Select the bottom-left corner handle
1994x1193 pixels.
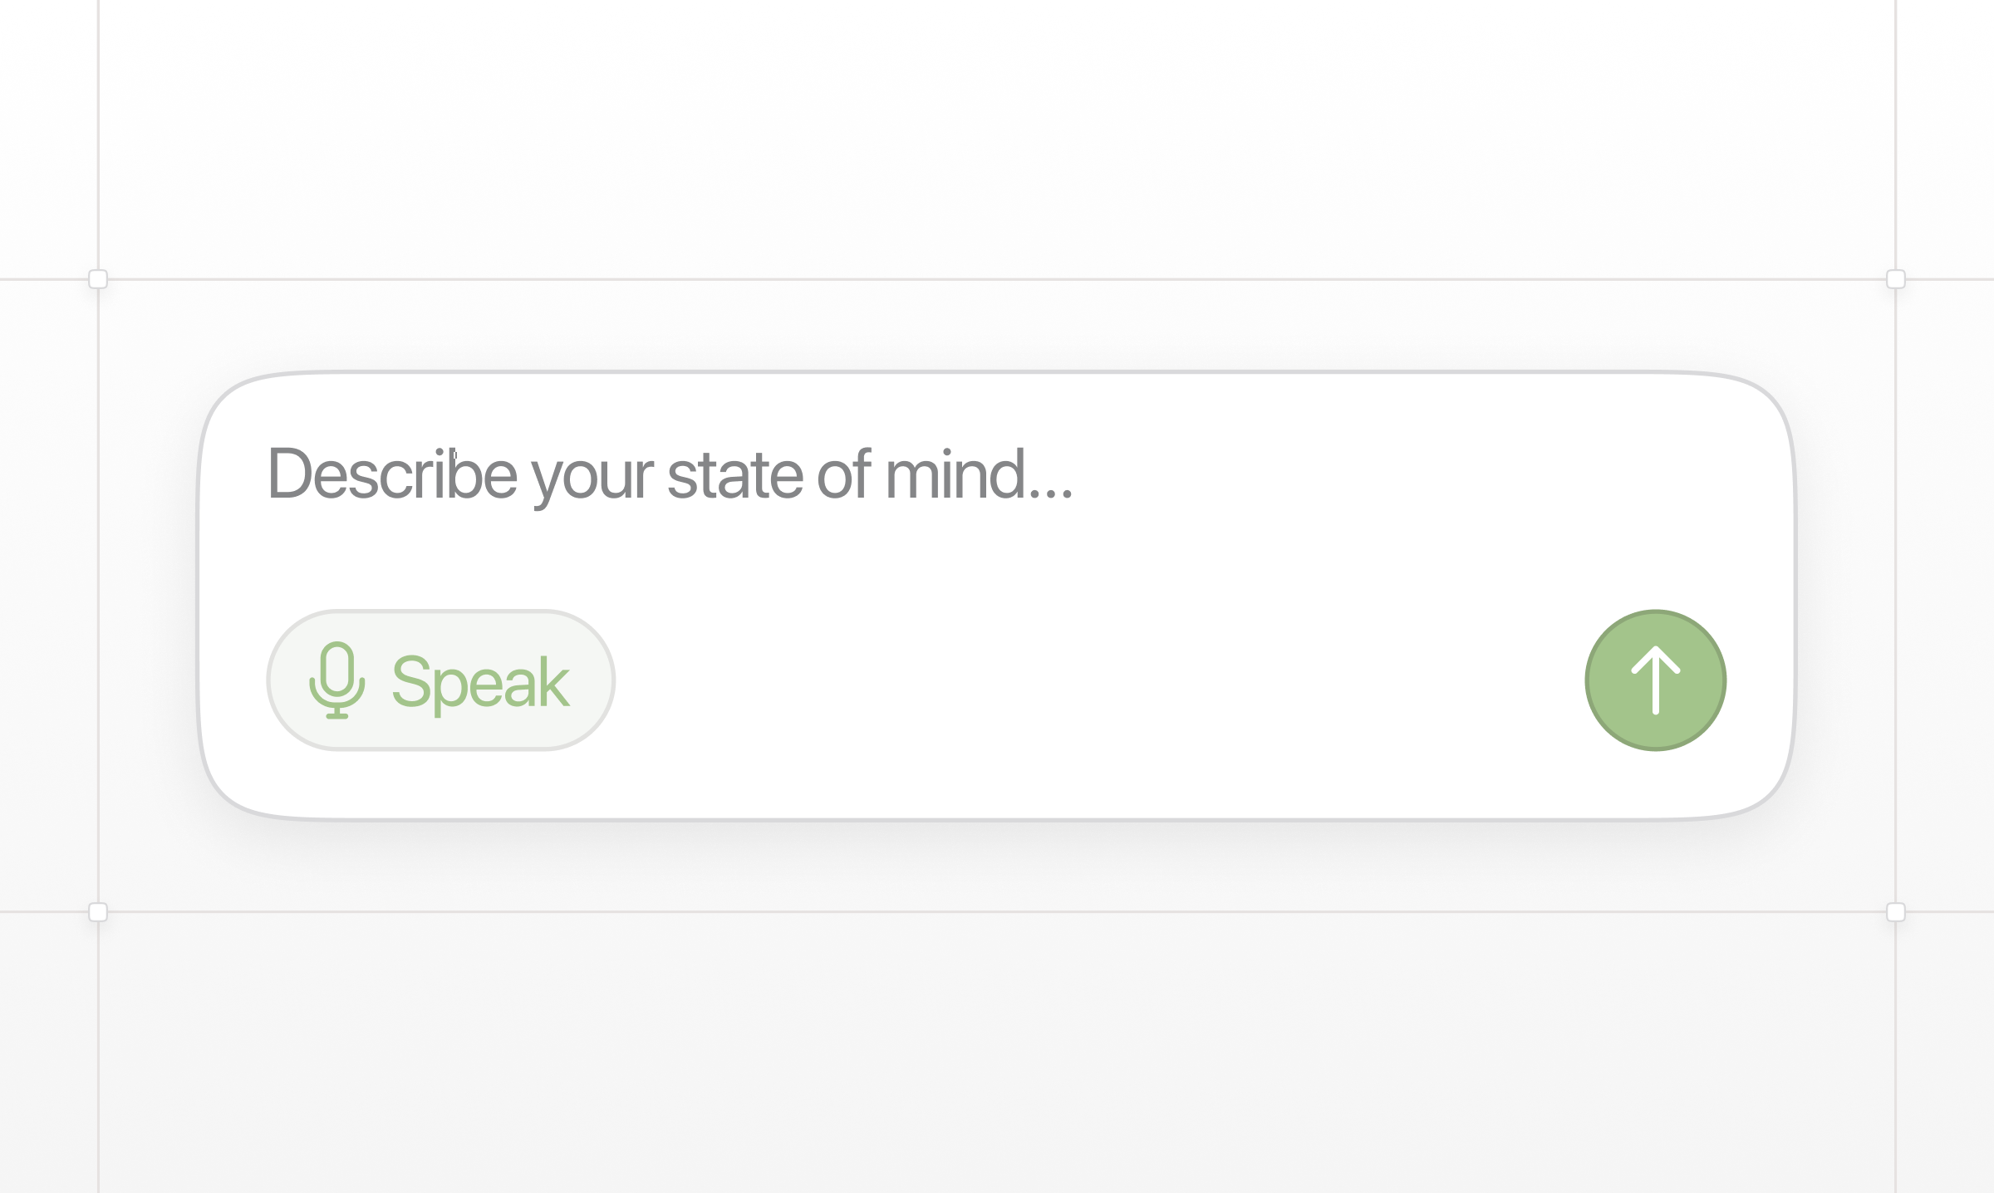(x=98, y=912)
